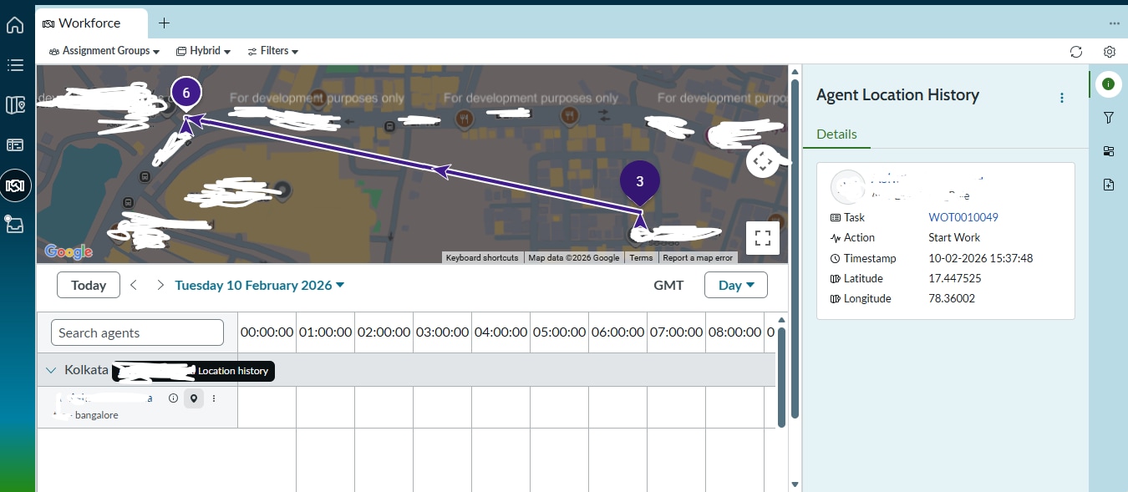Click the Google logo on map
The image size is (1128, 492).
[x=69, y=251]
